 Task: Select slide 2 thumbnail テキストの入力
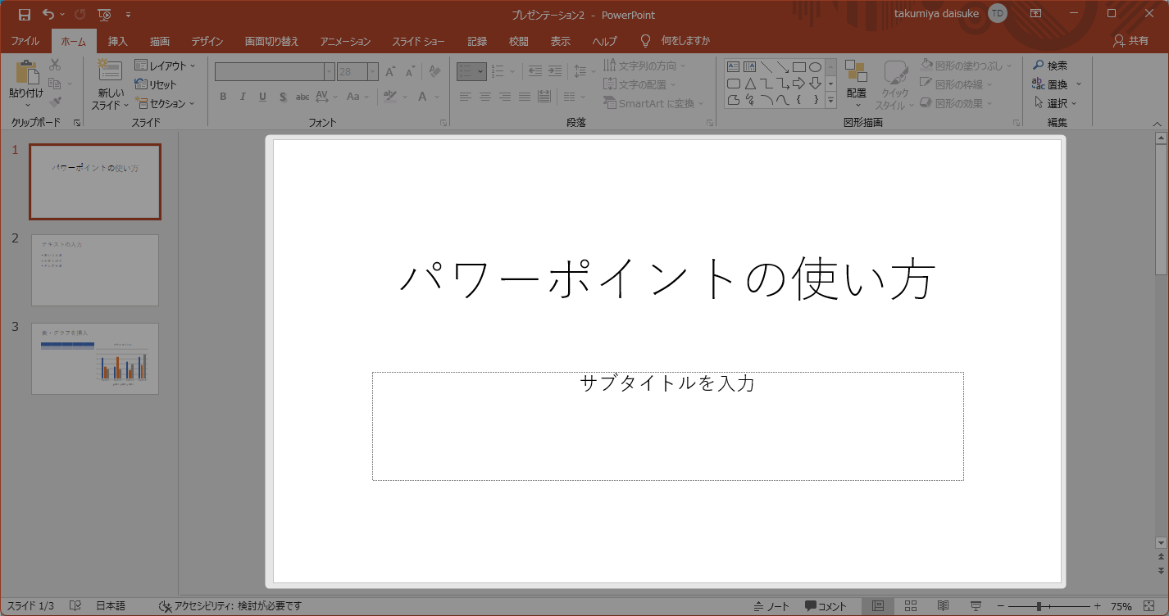95,270
